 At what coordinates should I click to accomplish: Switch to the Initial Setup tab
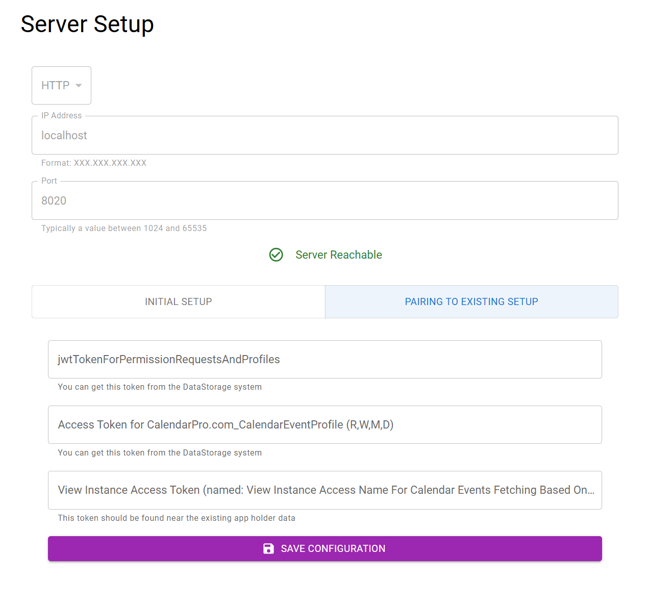click(x=178, y=301)
